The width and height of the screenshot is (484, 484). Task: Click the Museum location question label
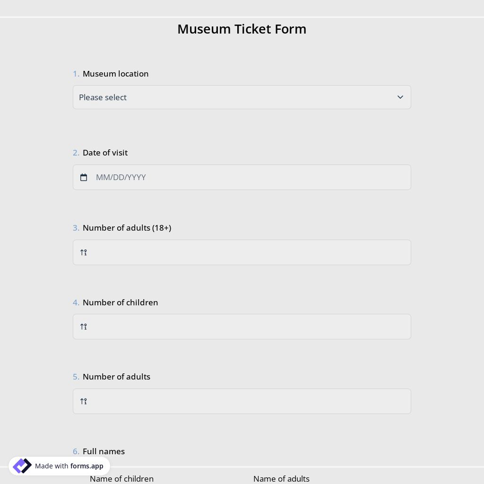[115, 73]
